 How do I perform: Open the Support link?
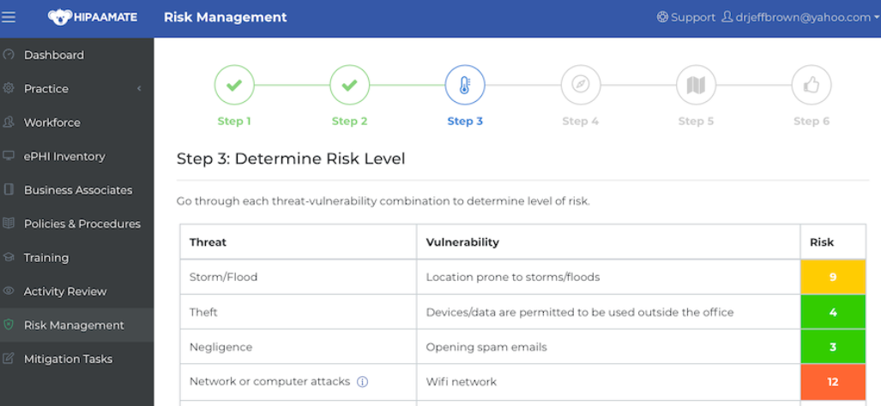pyautogui.click(x=686, y=17)
